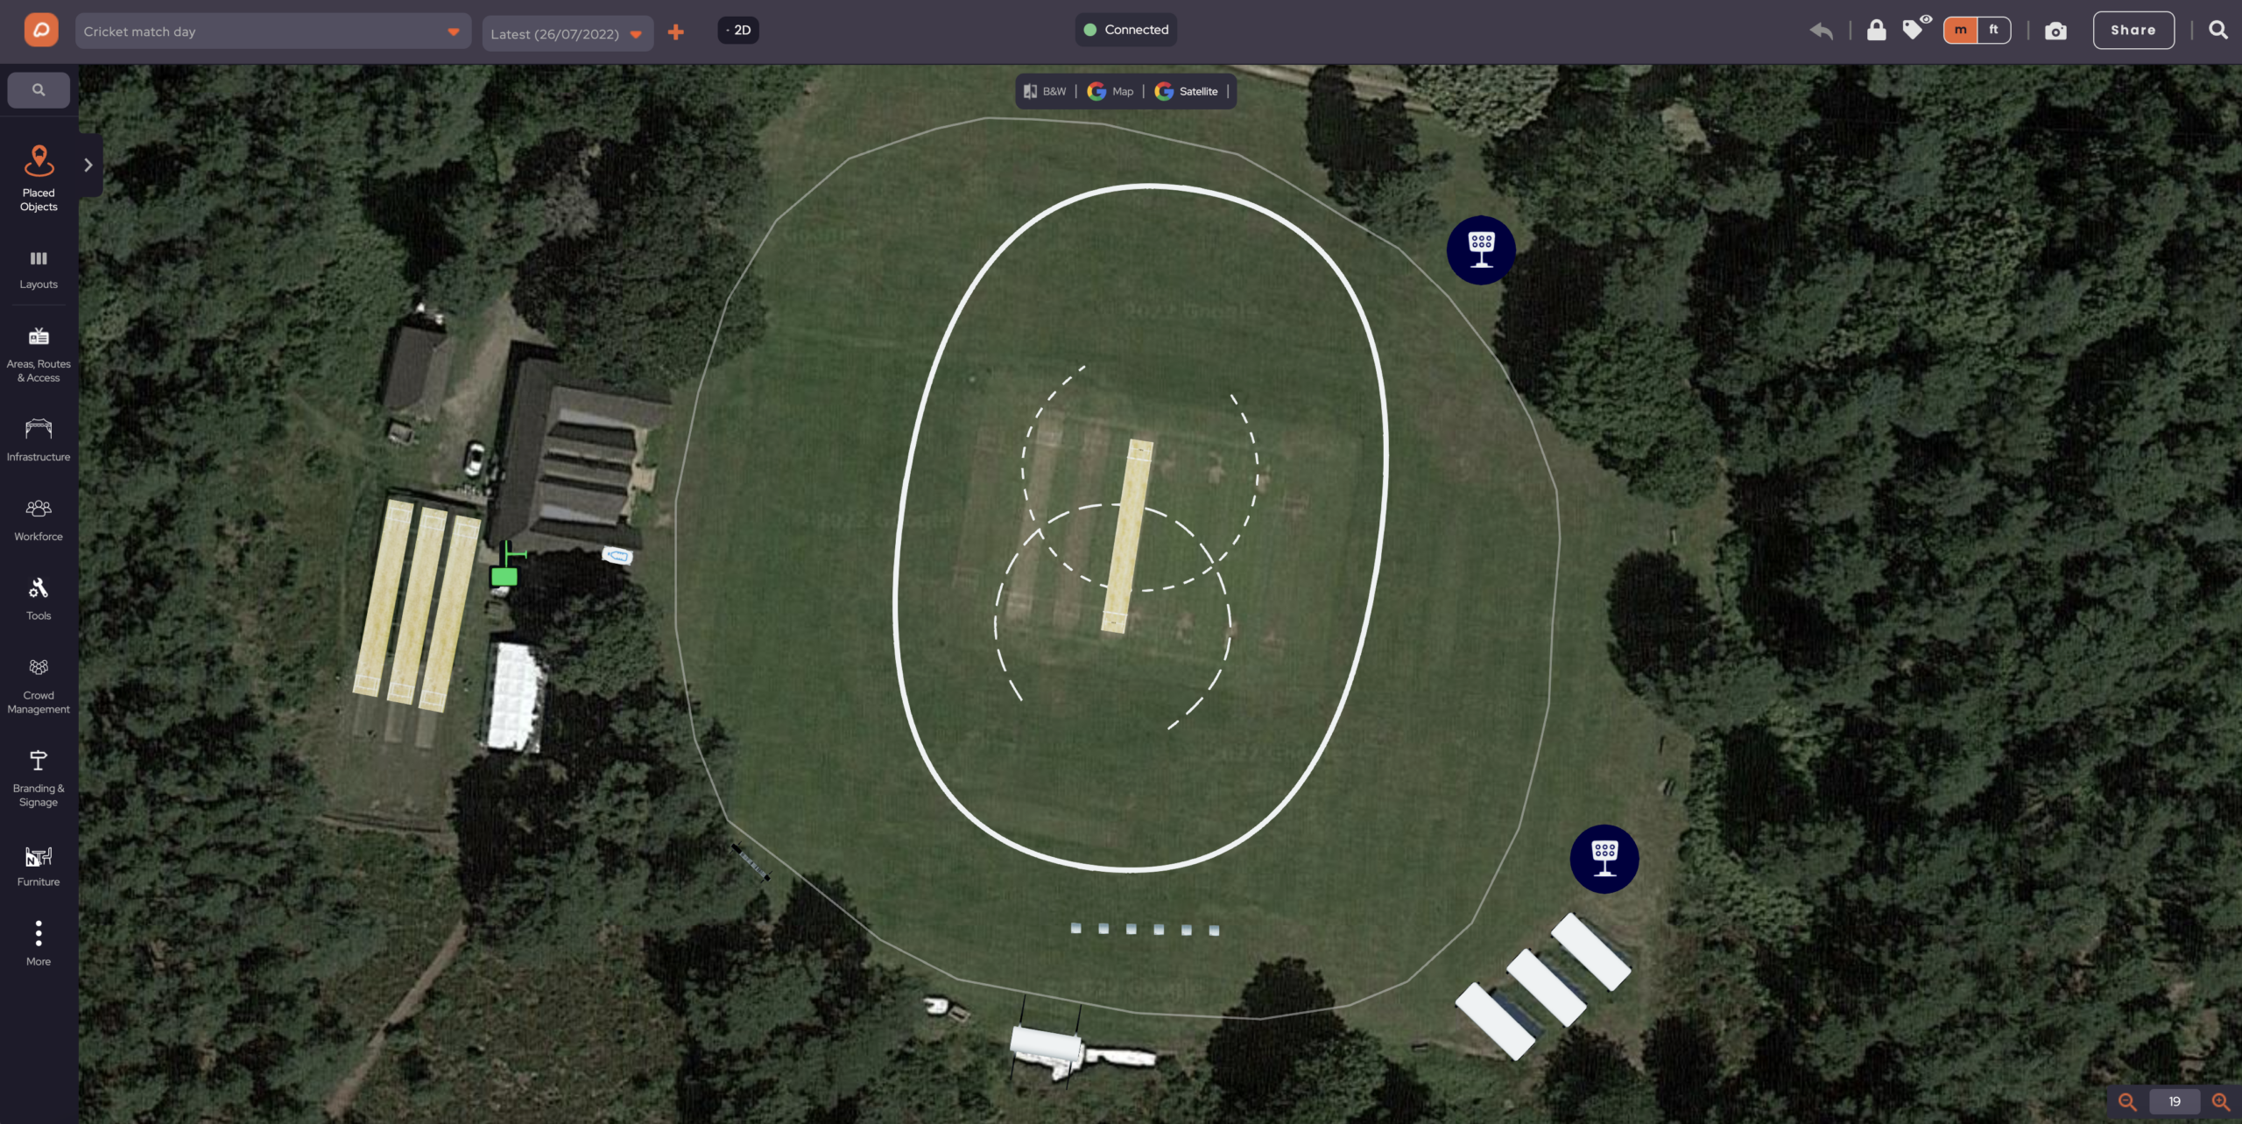
Task: Open the Placed Objects panel
Action: (39, 179)
